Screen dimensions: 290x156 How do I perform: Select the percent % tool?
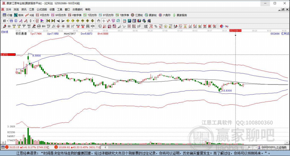click(156, 26)
